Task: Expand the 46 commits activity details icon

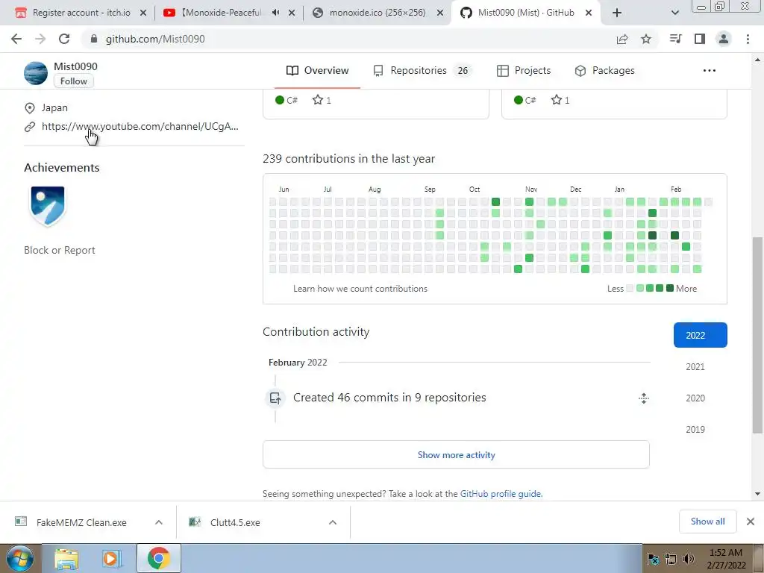Action: 644,398
